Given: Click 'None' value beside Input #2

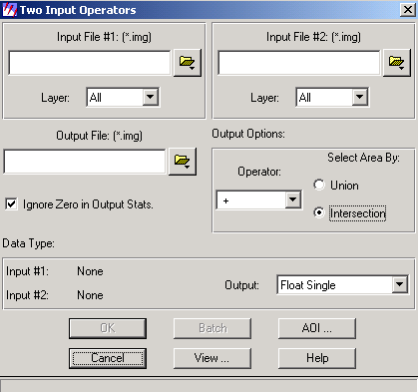Looking at the screenshot, I should 90,295.
